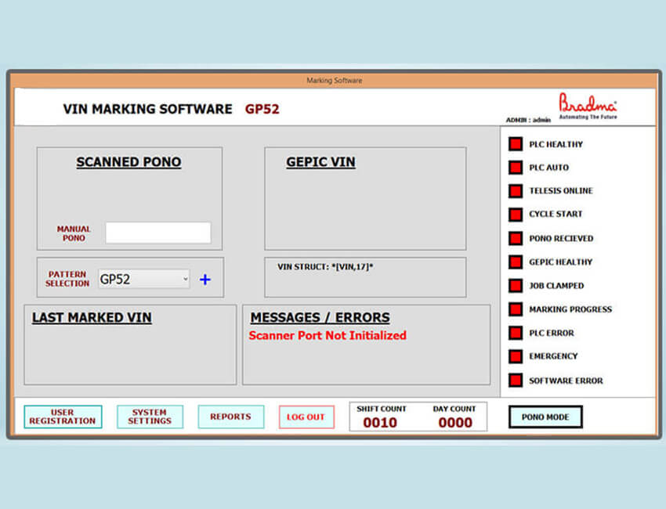This screenshot has width=666, height=509.
Task: Toggle the PONO RECIEVED indicator
Action: [x=515, y=239]
